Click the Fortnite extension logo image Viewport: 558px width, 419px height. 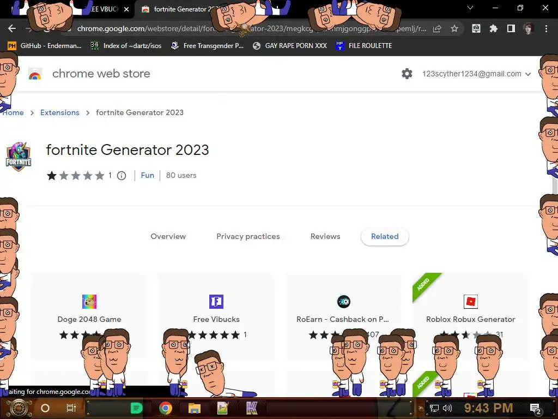coord(19,157)
